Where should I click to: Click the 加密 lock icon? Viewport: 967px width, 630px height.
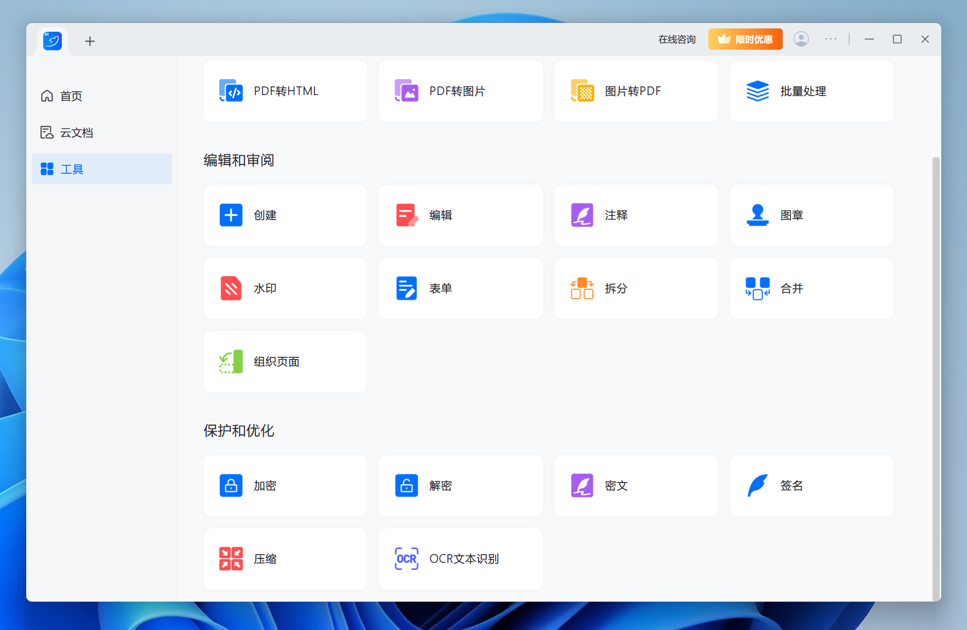click(x=231, y=485)
